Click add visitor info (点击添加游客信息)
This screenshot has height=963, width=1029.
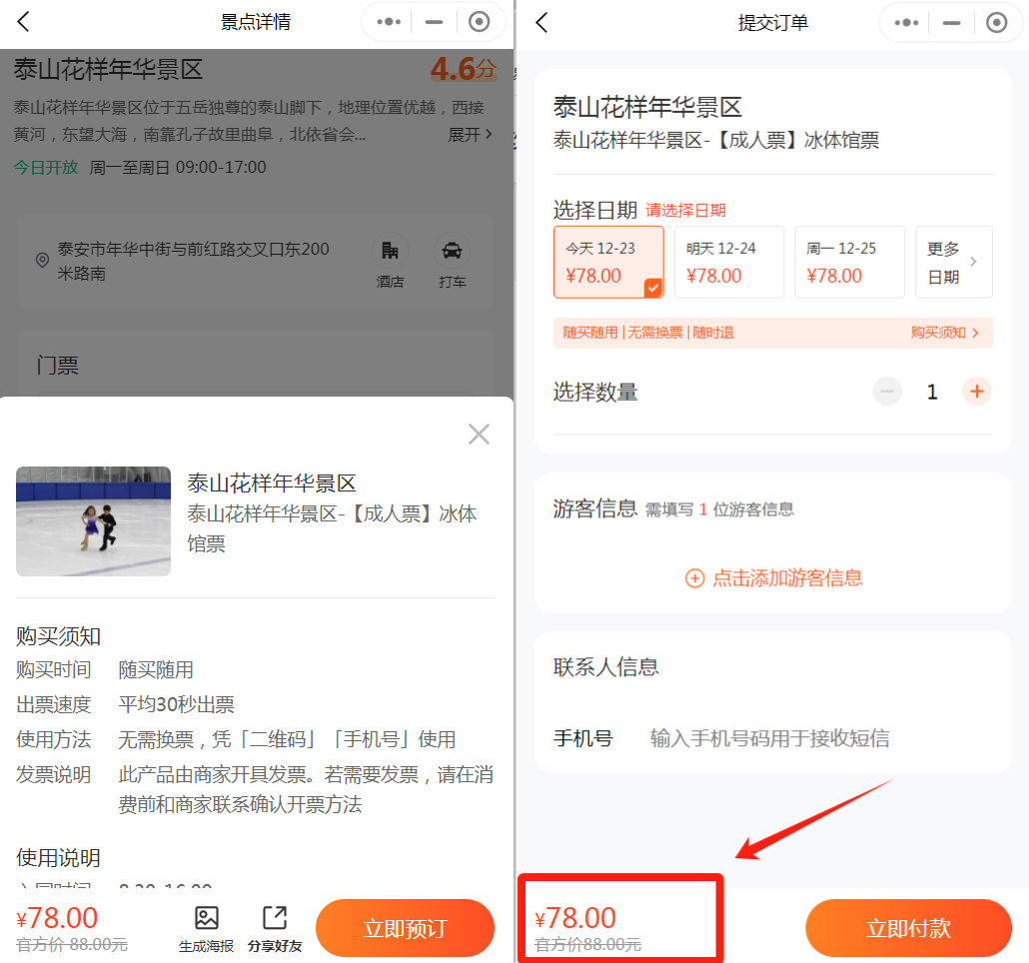pos(774,577)
